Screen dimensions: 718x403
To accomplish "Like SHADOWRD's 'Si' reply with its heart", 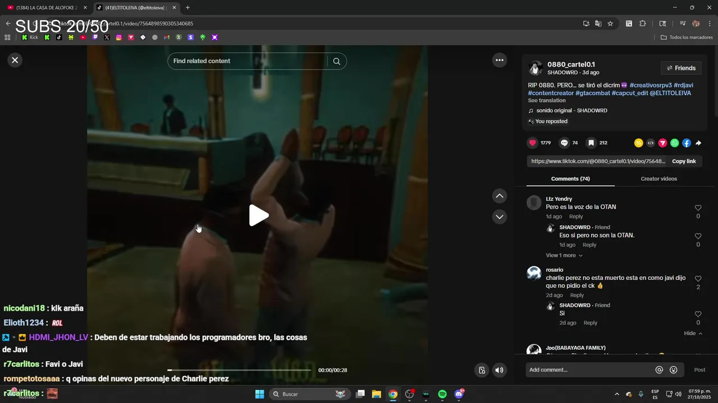I will click(x=698, y=314).
